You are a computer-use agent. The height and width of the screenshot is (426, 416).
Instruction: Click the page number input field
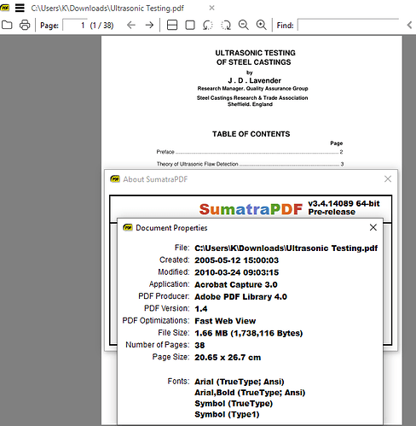(x=75, y=25)
